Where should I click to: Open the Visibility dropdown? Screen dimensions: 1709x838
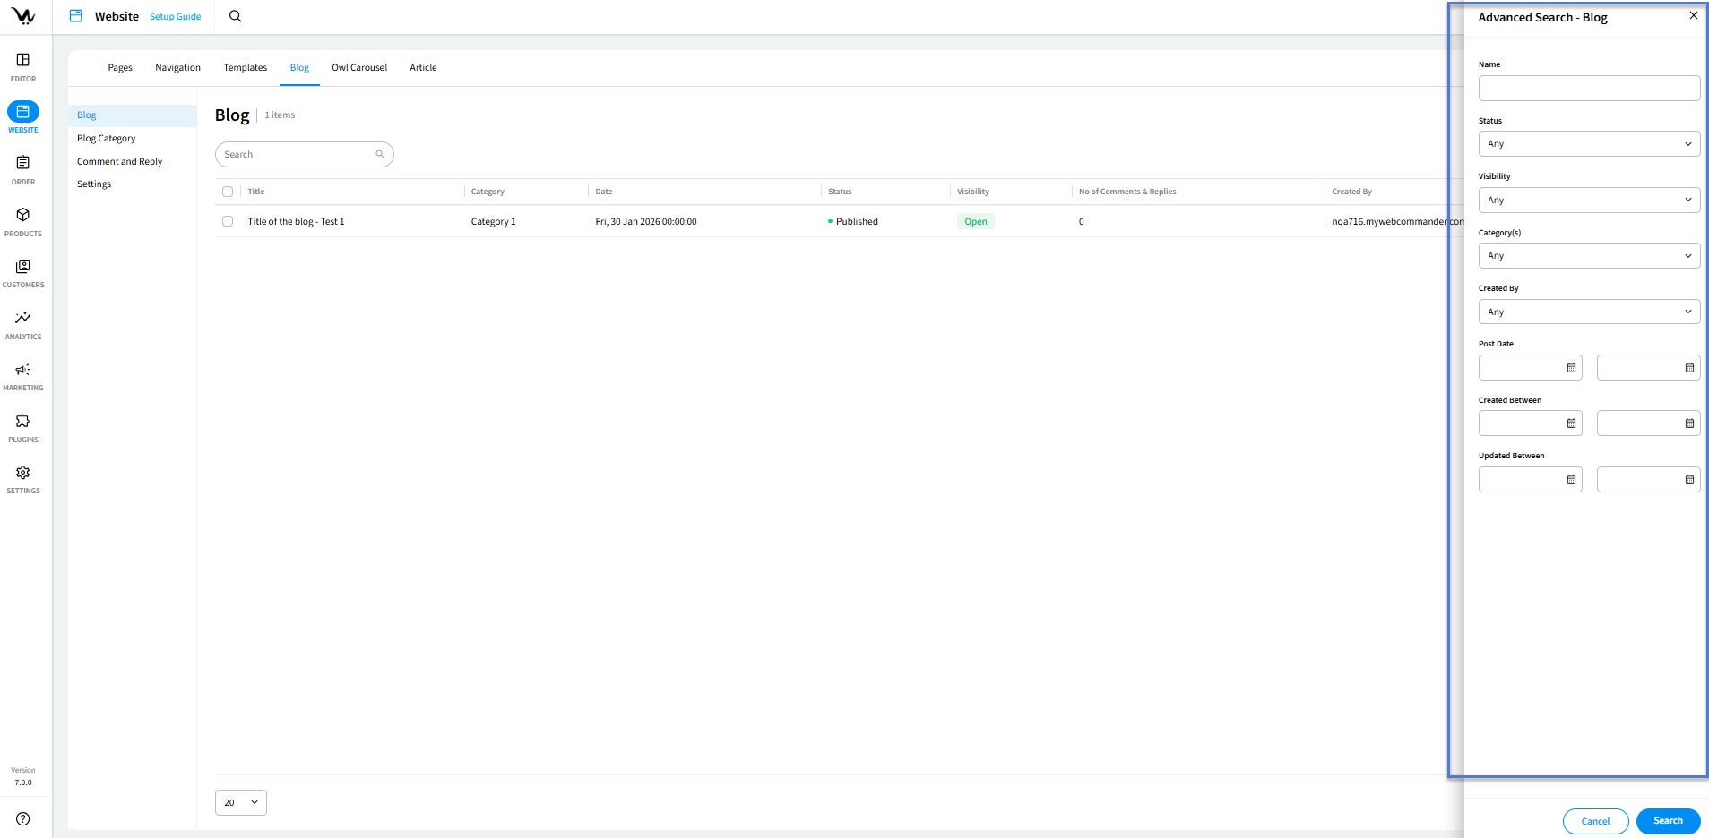pos(1588,201)
